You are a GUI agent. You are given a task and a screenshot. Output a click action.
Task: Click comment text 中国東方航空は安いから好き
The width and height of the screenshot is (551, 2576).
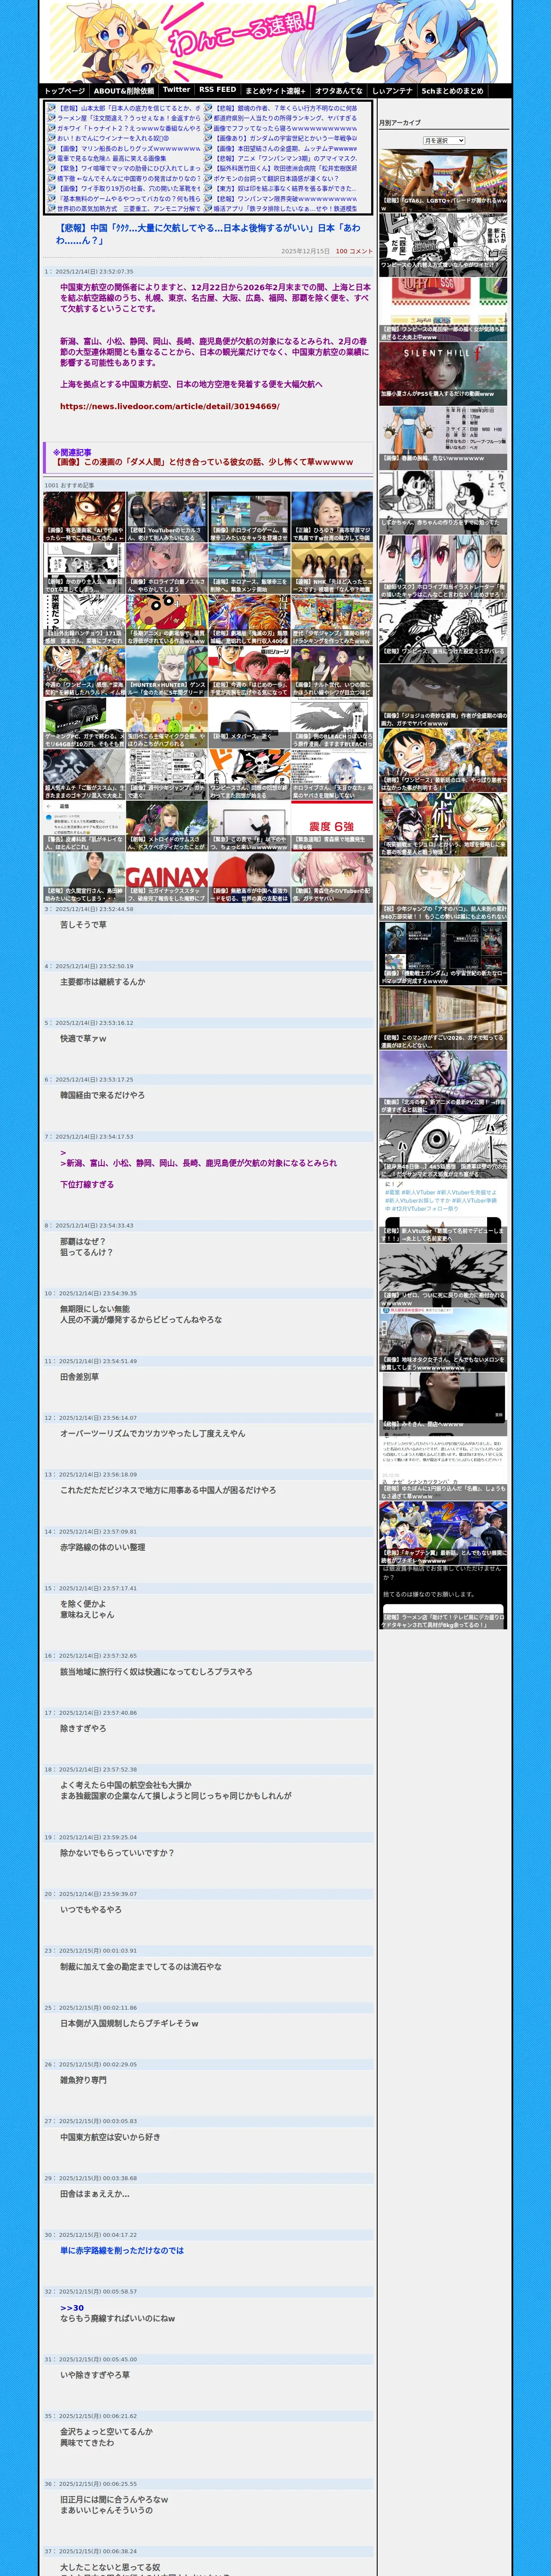pyautogui.click(x=110, y=2137)
